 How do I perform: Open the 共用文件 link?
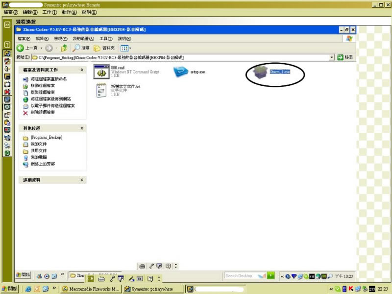point(39,151)
